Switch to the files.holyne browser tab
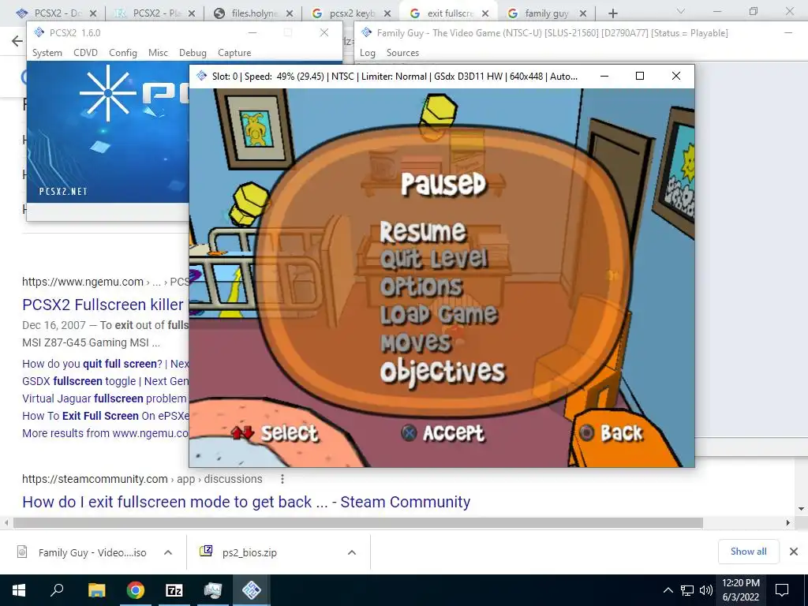This screenshot has width=808, height=606. 253,13
